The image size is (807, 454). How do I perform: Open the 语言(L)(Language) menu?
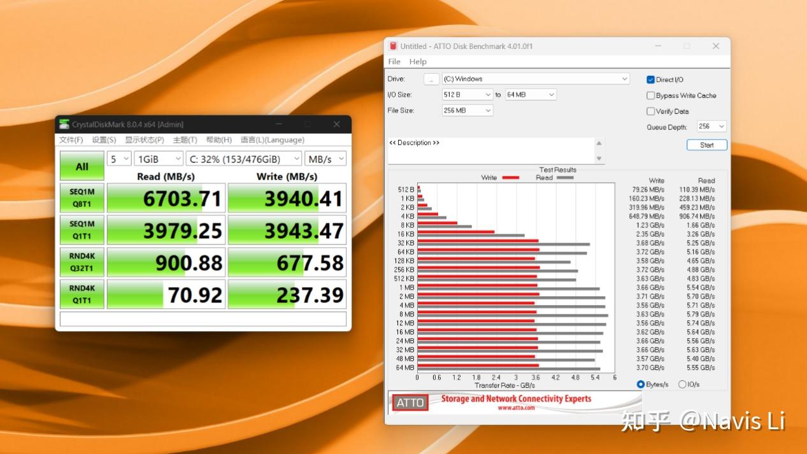coord(273,140)
